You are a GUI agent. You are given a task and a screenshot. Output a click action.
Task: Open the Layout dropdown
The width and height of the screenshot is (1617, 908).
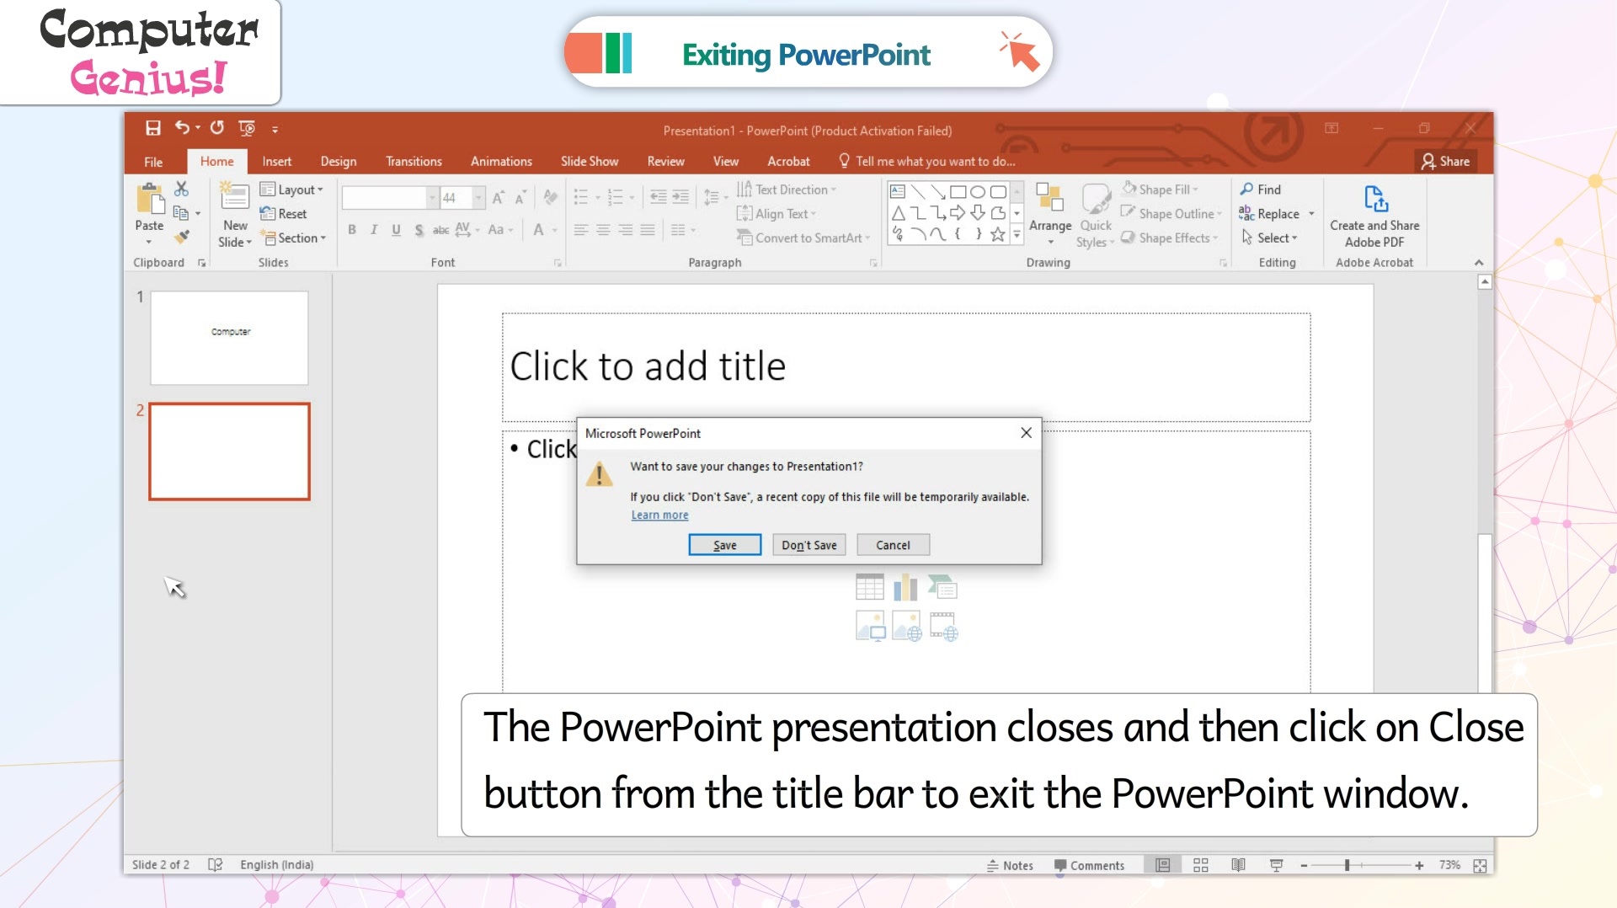point(291,190)
